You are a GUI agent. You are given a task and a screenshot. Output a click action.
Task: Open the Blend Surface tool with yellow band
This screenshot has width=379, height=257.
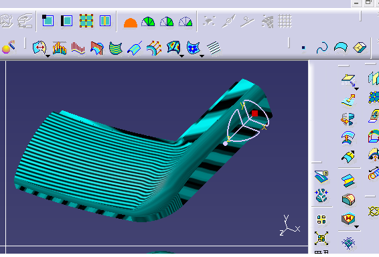[348, 181]
